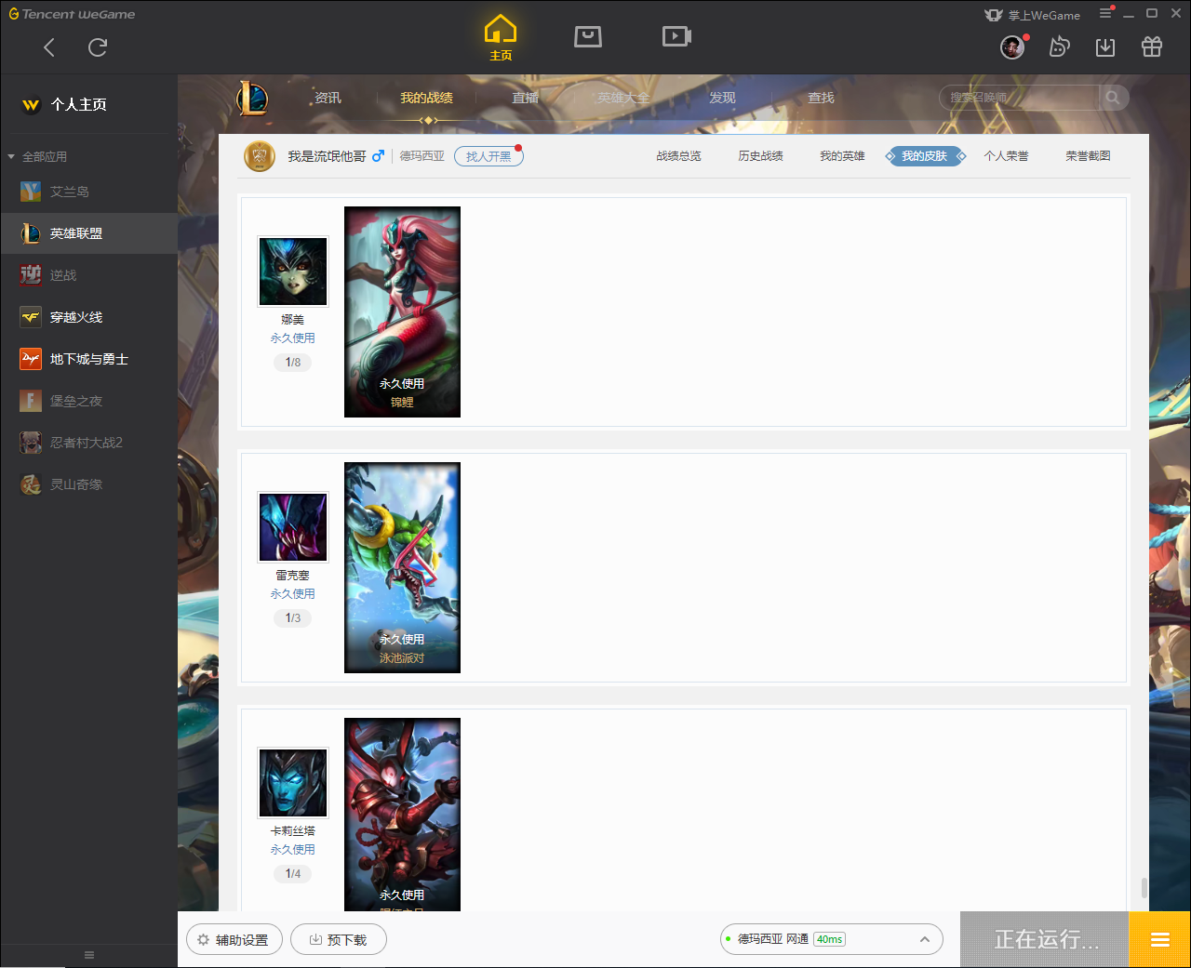Click the 1/8 skin count badge
Image resolution: width=1191 pixels, height=968 pixels.
[x=293, y=363]
